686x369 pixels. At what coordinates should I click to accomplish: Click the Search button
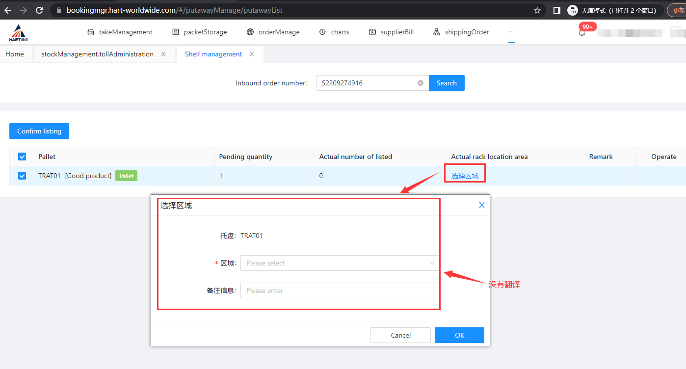tap(447, 83)
